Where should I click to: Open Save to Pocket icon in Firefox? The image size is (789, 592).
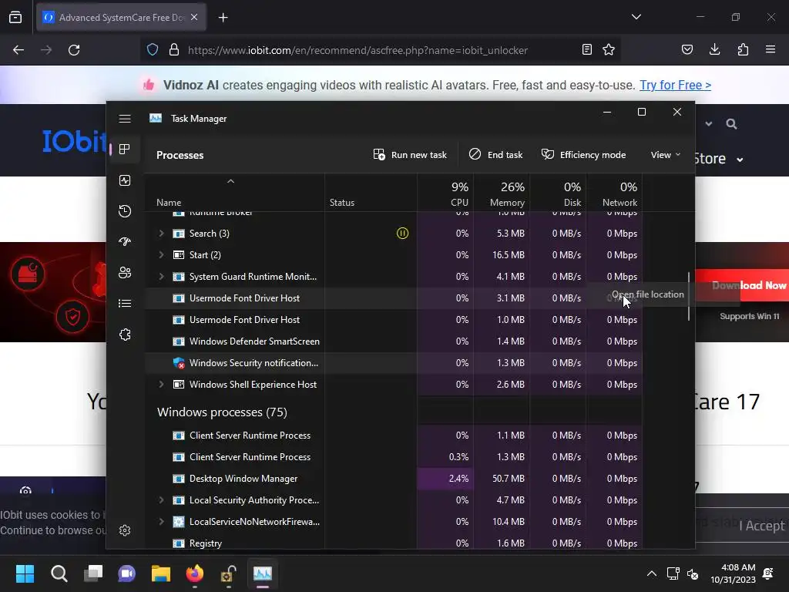pos(687,50)
